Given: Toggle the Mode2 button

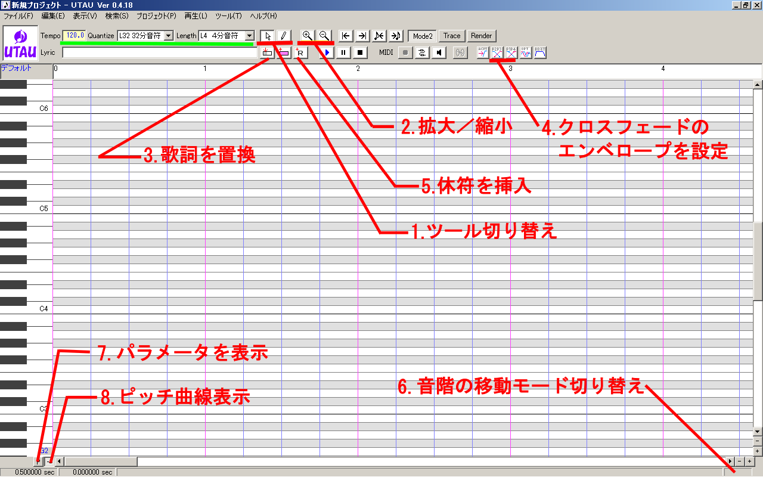Looking at the screenshot, I should 422,36.
